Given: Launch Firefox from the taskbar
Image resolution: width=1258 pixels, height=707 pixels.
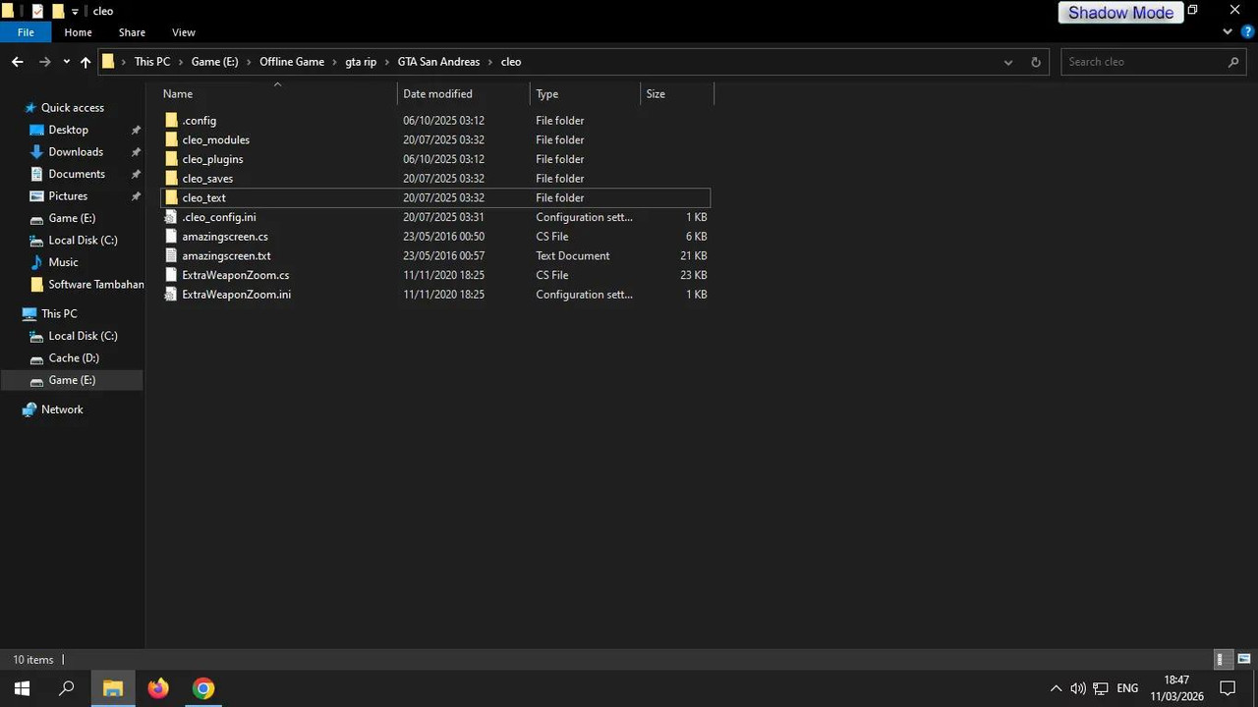Looking at the screenshot, I should (x=158, y=688).
